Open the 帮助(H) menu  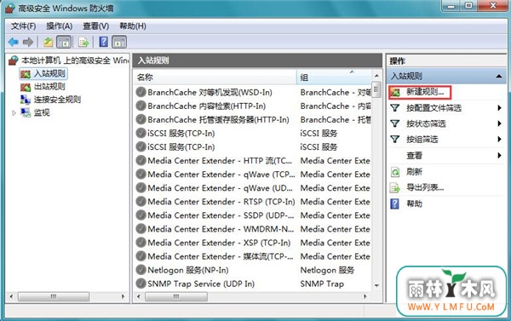[x=133, y=26]
